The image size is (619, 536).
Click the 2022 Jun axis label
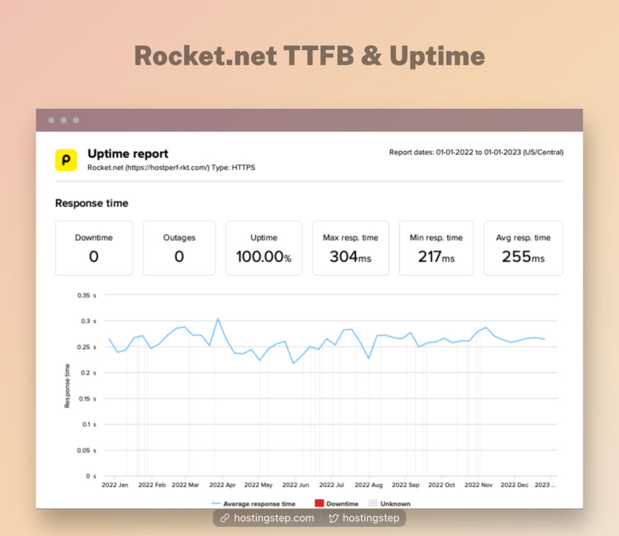(x=295, y=485)
